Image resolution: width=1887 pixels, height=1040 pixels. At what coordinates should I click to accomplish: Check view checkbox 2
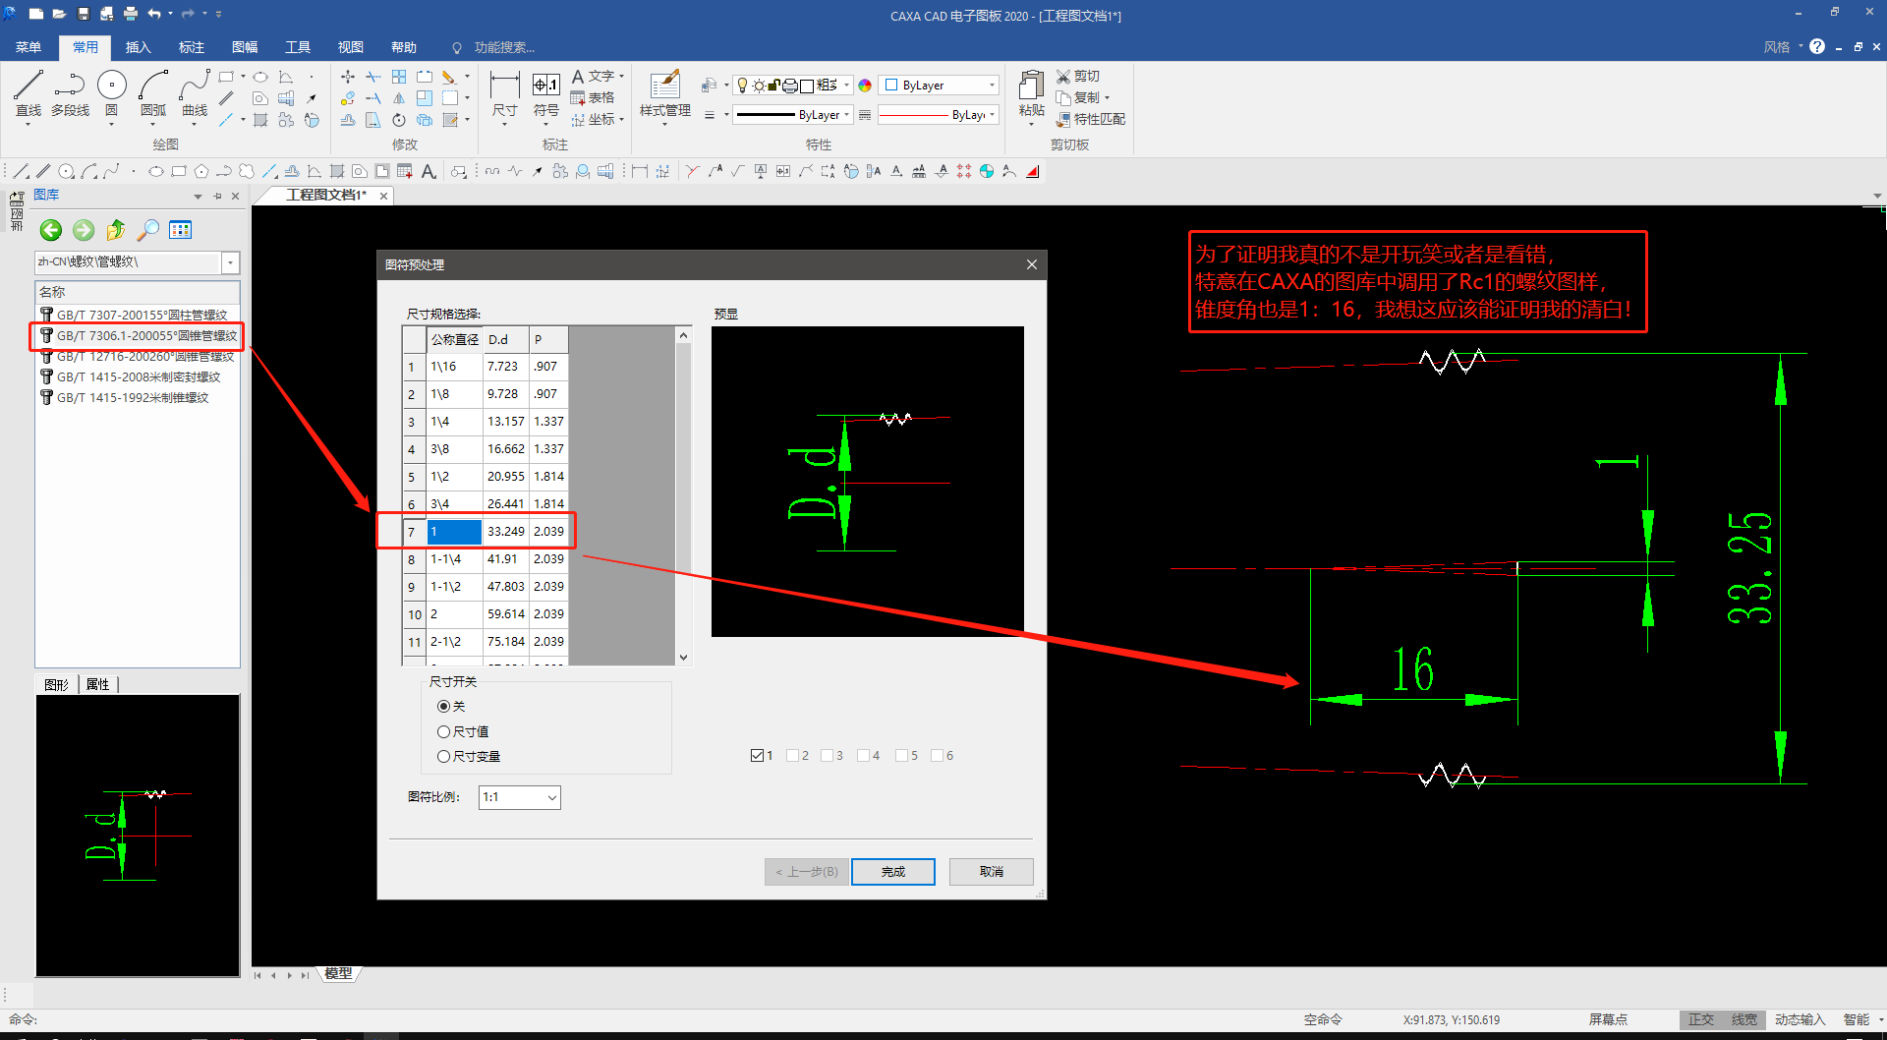[x=793, y=756]
